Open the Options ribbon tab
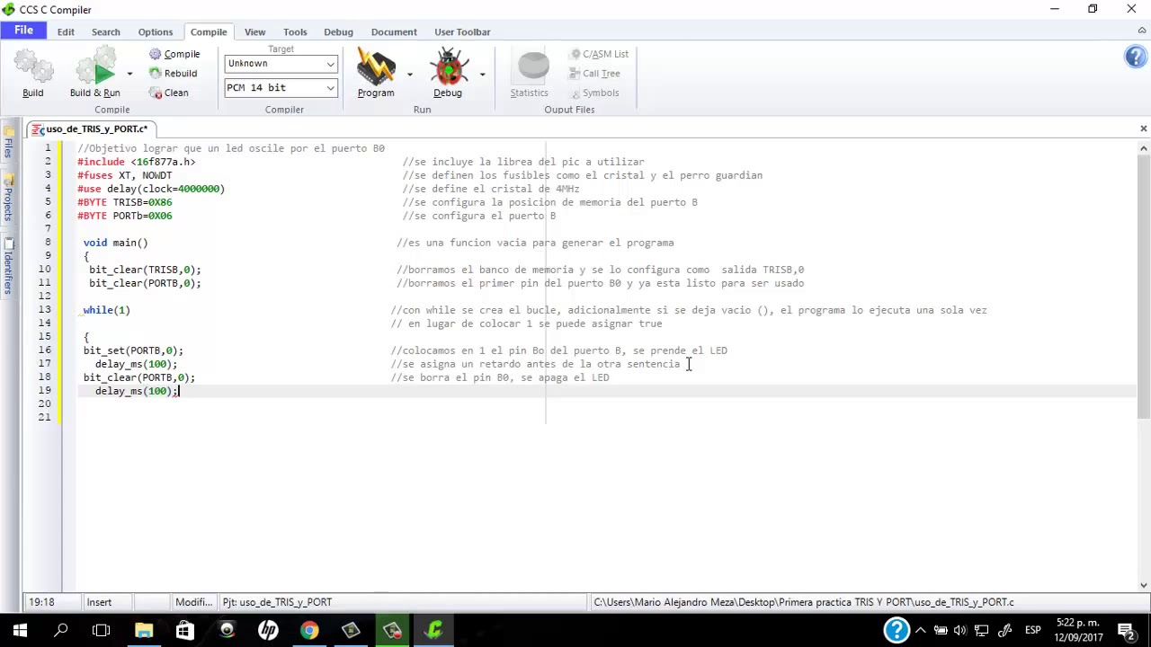 pyautogui.click(x=156, y=31)
